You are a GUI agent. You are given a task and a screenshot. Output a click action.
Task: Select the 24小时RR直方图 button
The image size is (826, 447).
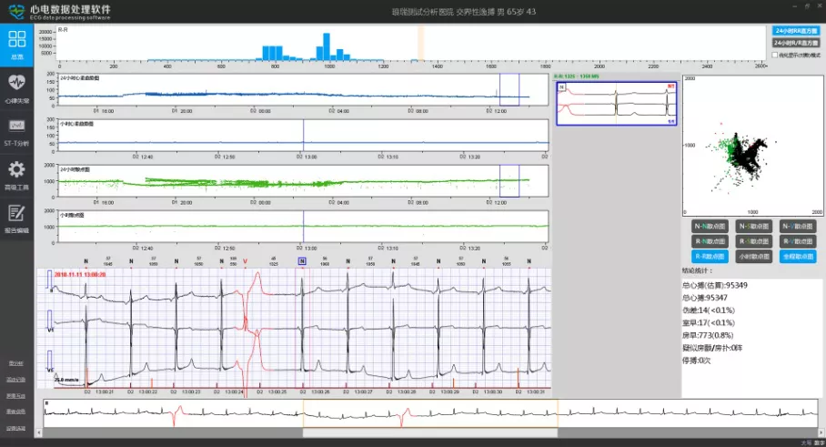click(795, 30)
